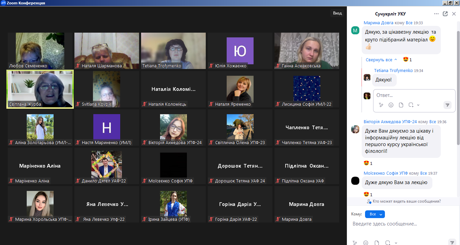Select Настя Мариненко (УМЛ) H avatar tile
The height and width of the screenshot is (245, 460).
coord(107,128)
